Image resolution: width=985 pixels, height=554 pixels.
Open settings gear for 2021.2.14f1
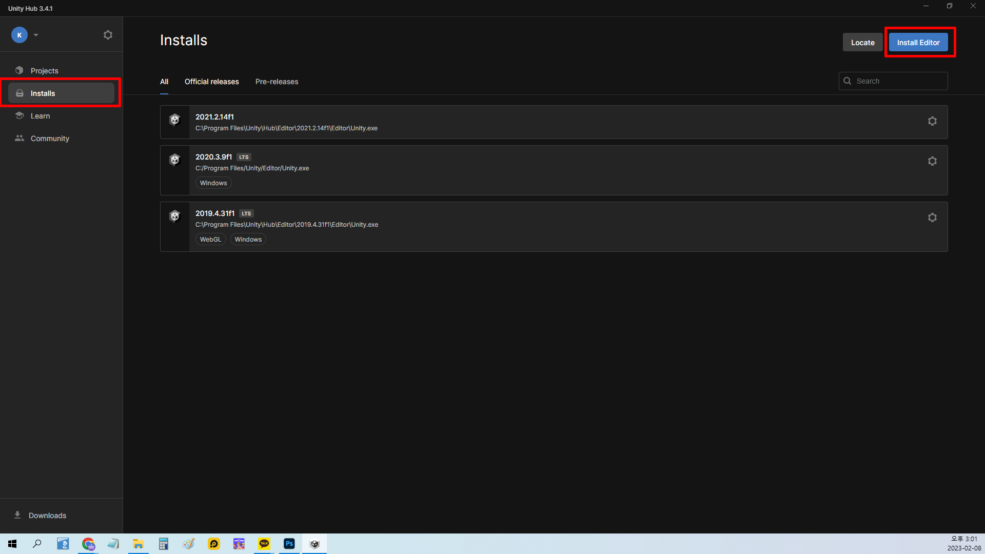point(932,121)
